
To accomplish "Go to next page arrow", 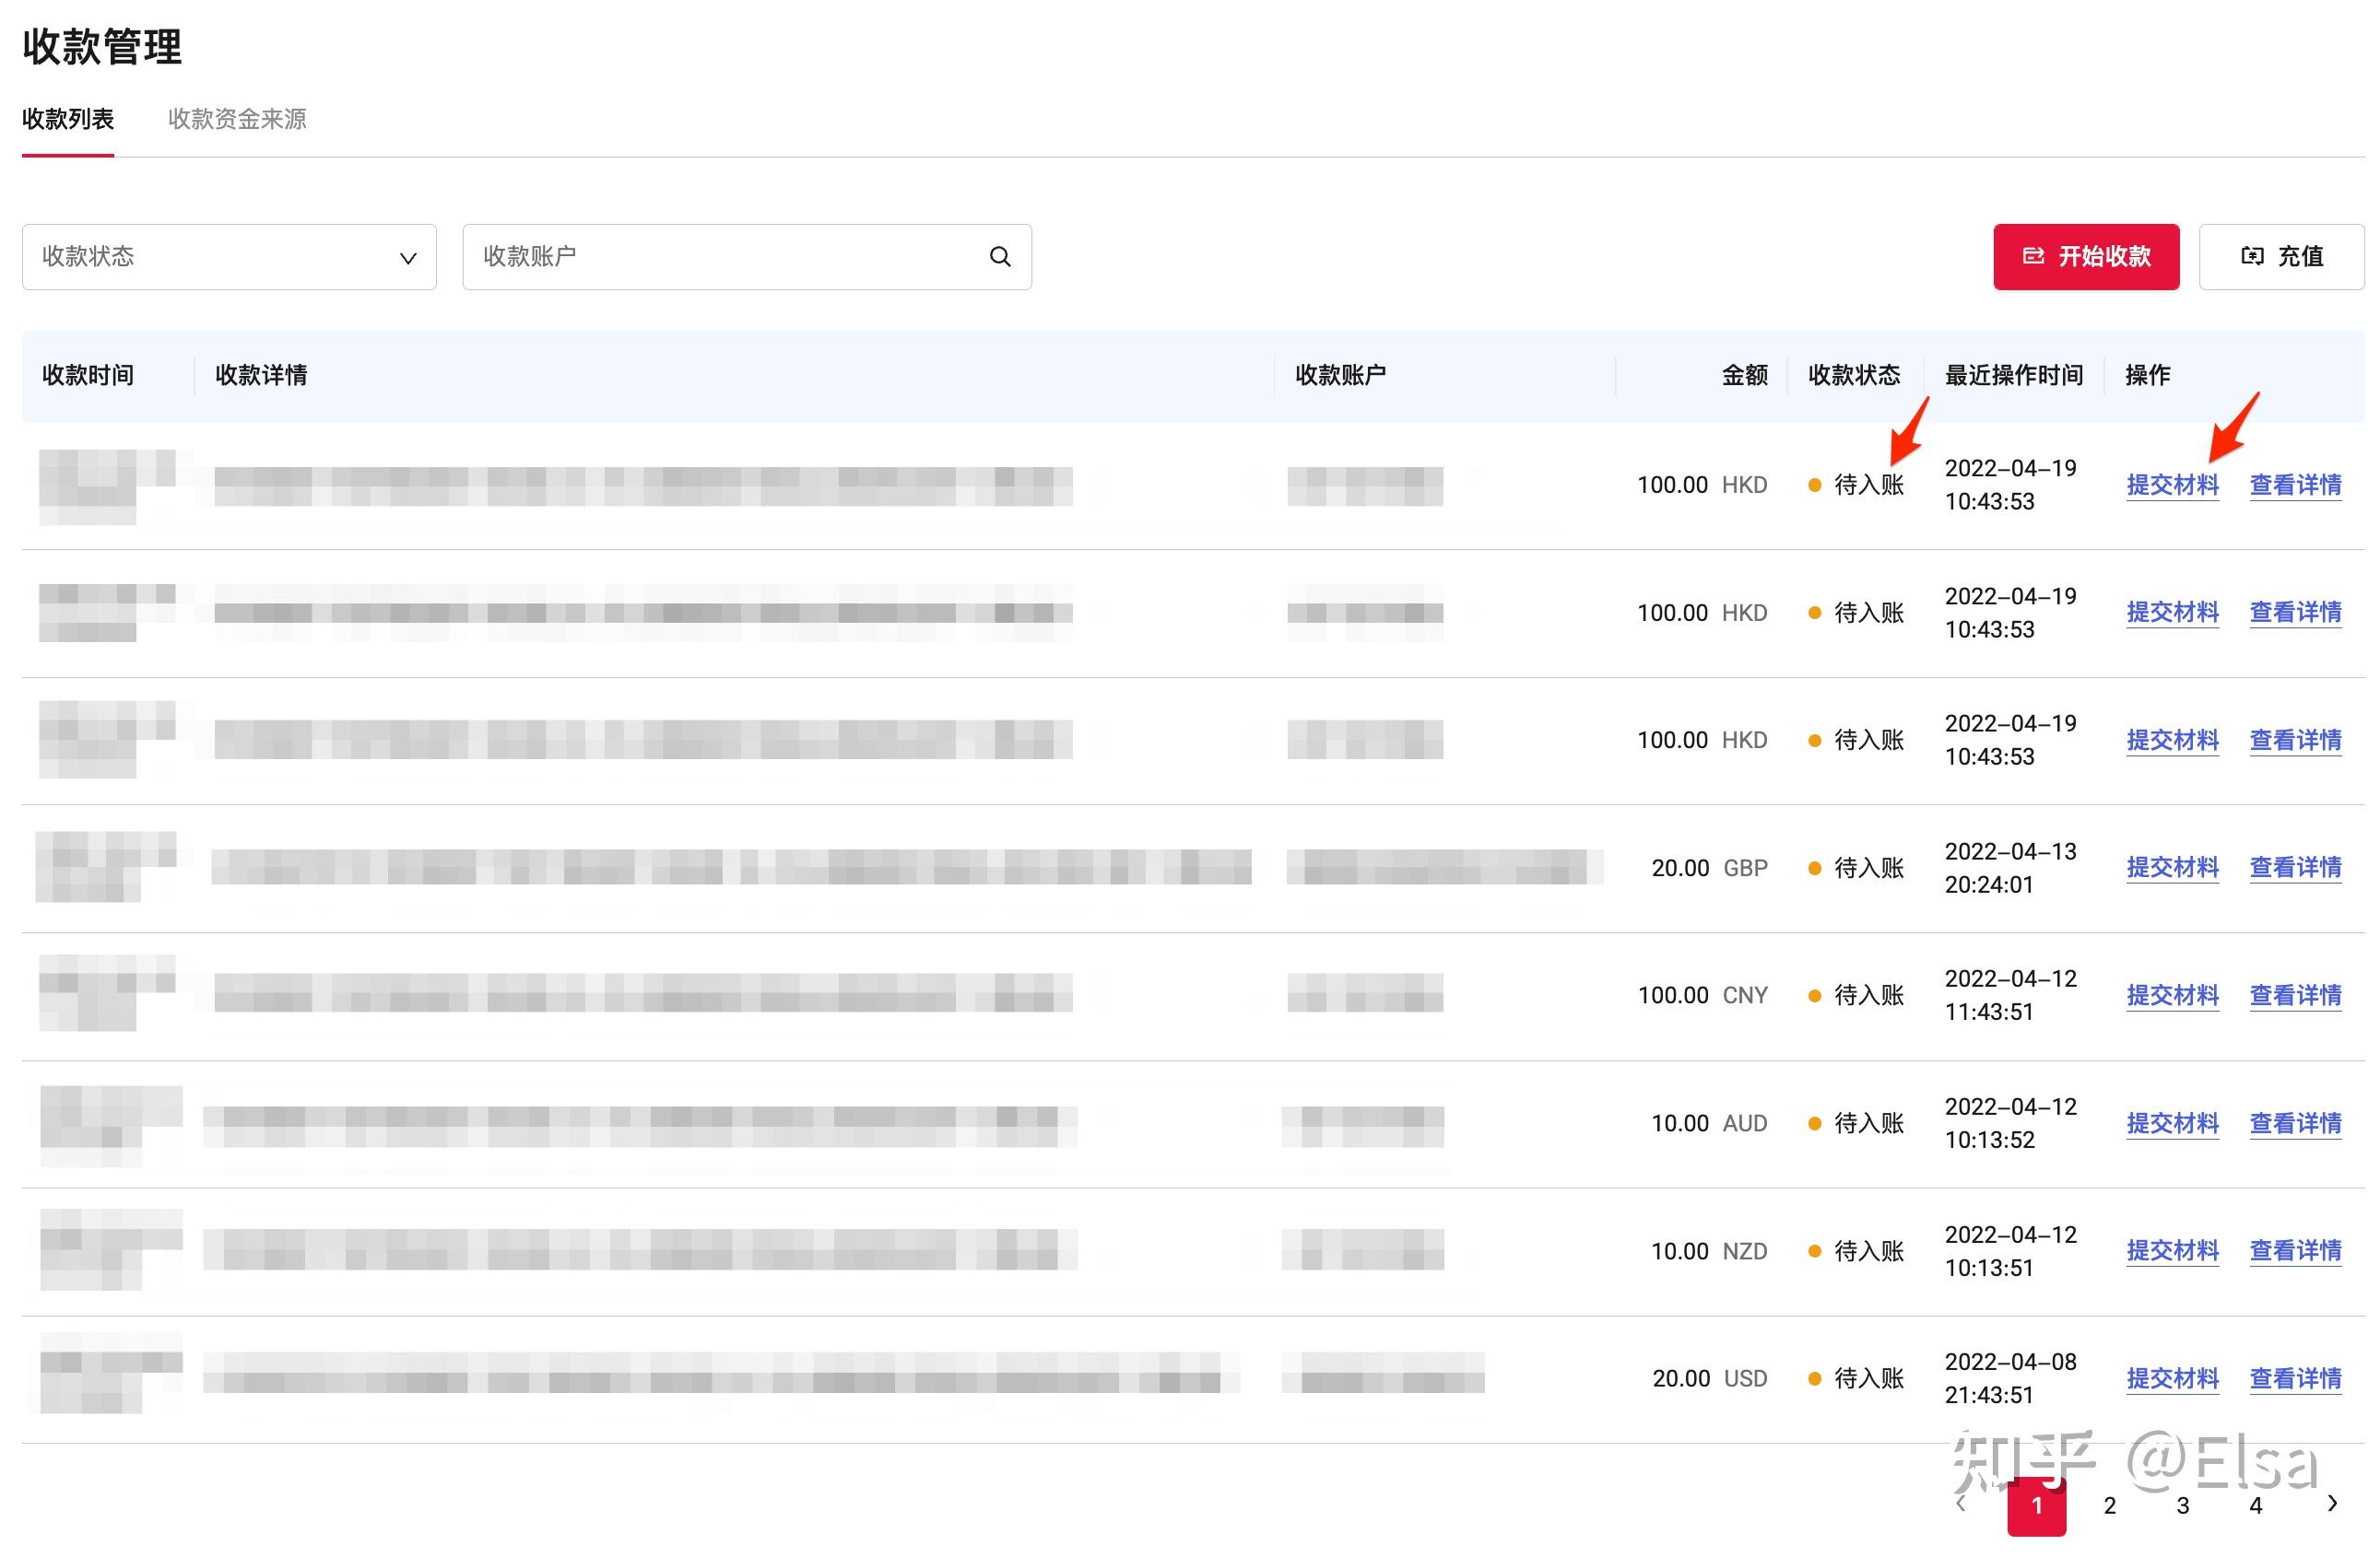I will click(2331, 1504).
